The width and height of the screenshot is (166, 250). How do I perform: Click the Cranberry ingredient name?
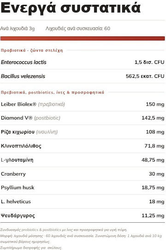[13, 174]
